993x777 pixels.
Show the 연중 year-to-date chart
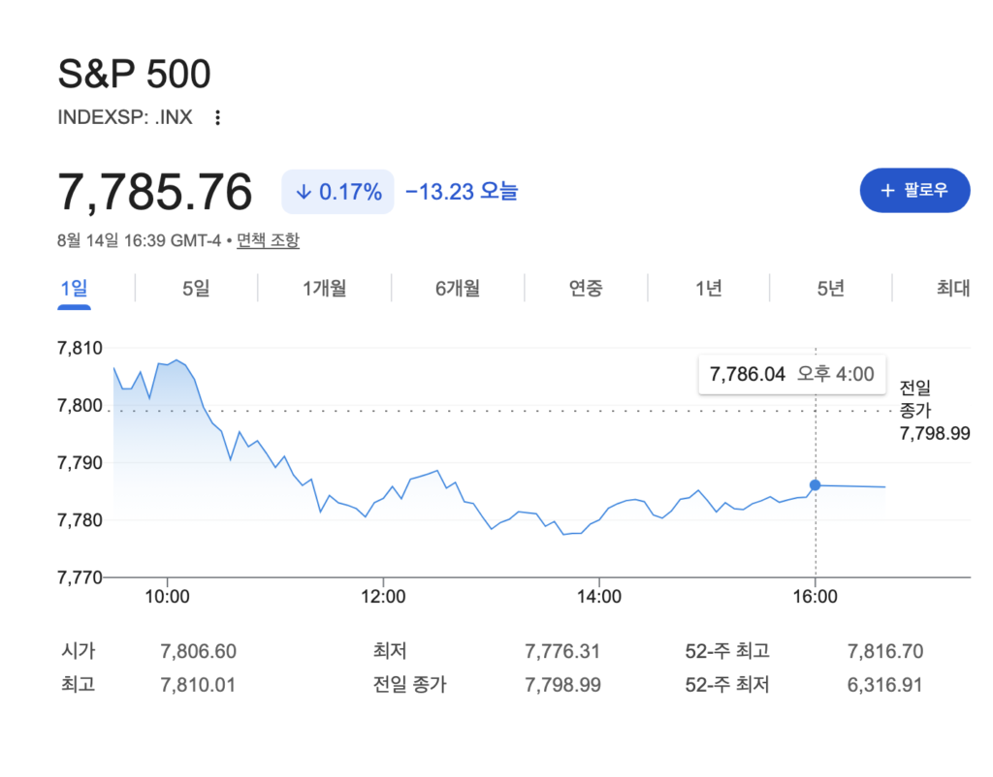tap(586, 289)
